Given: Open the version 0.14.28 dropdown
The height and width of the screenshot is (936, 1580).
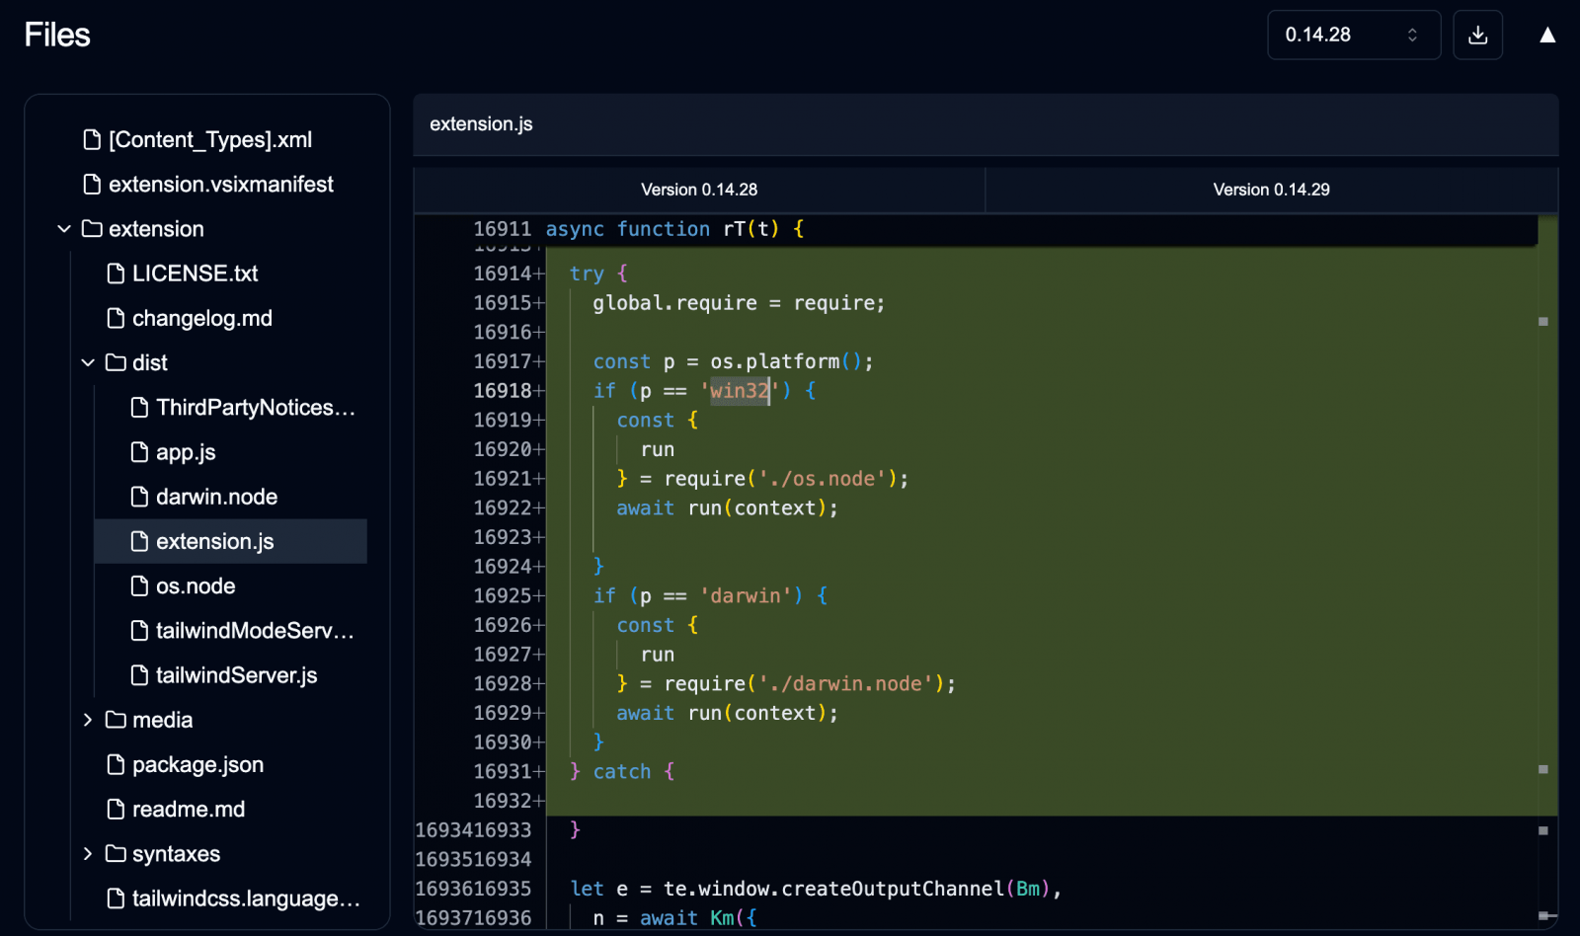Looking at the screenshot, I should (1353, 36).
